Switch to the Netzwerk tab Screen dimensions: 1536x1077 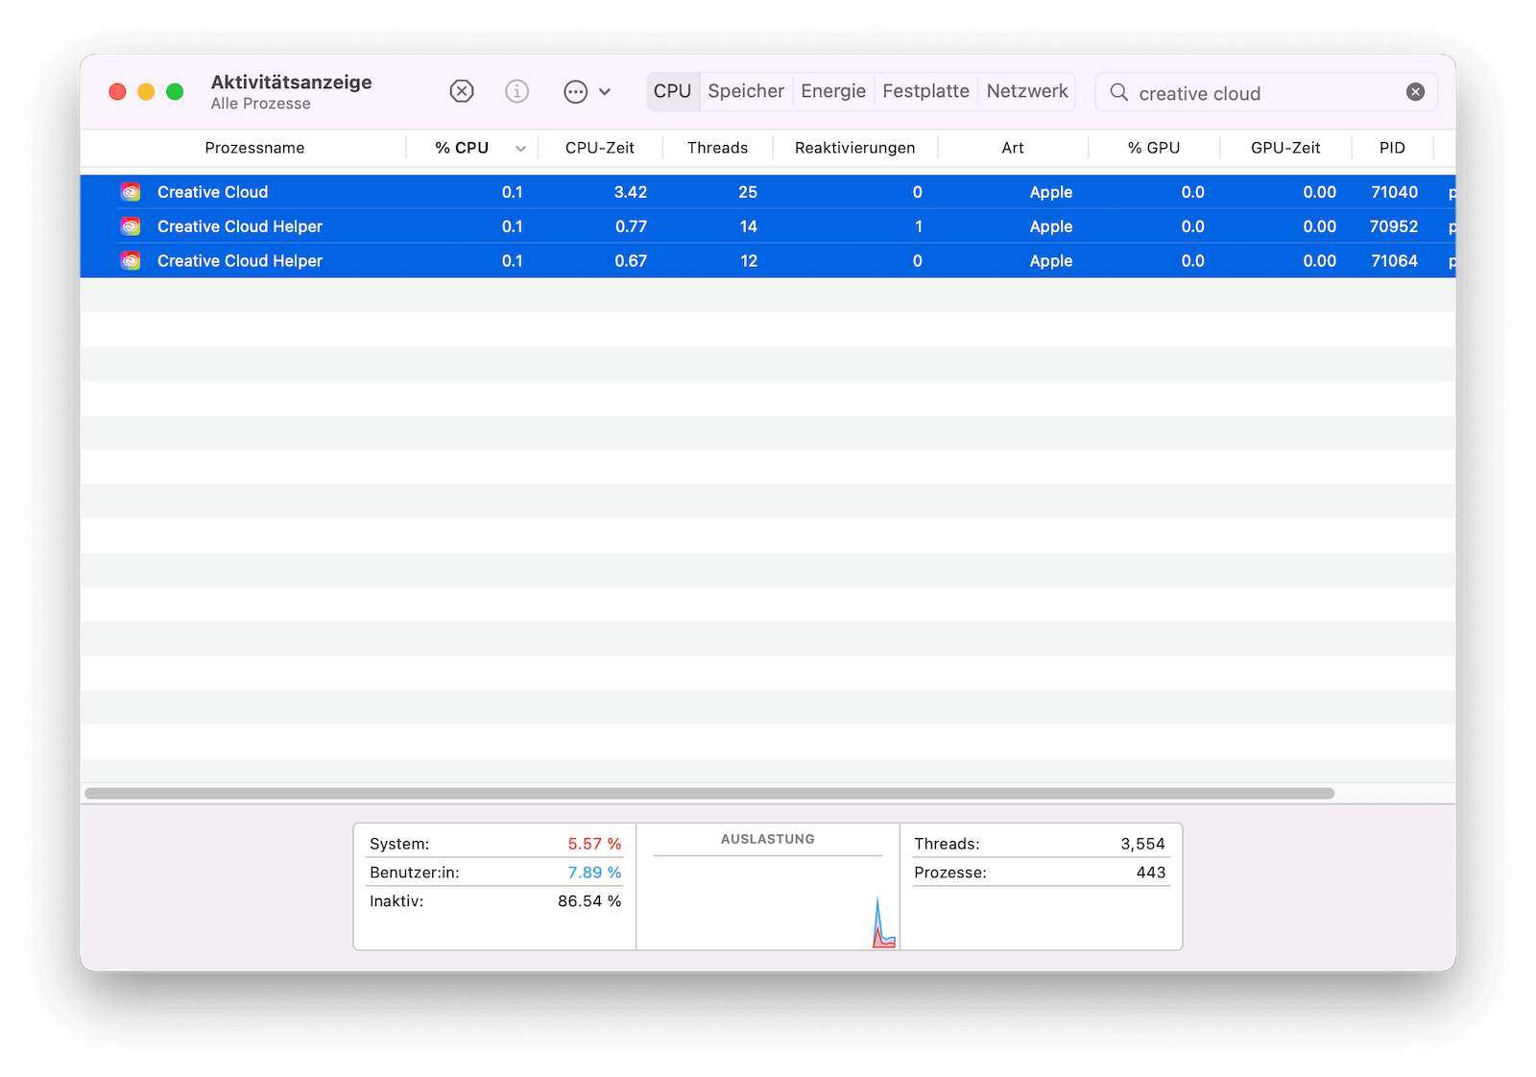pos(1027,91)
